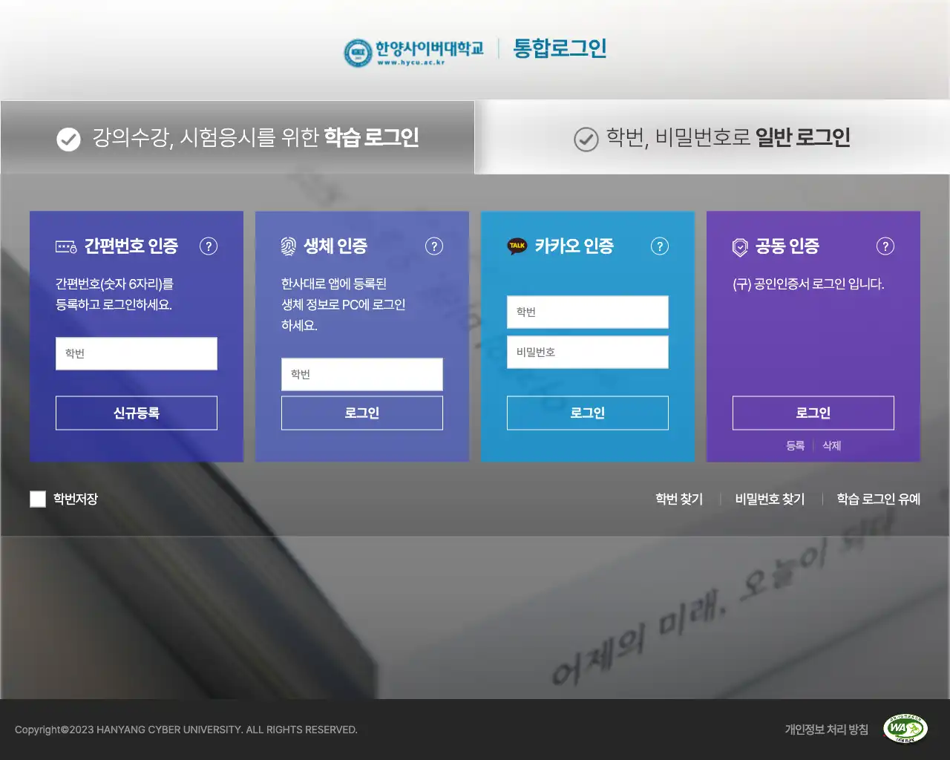
Task: Click the yellow KakaoTalk icon
Action: click(517, 246)
